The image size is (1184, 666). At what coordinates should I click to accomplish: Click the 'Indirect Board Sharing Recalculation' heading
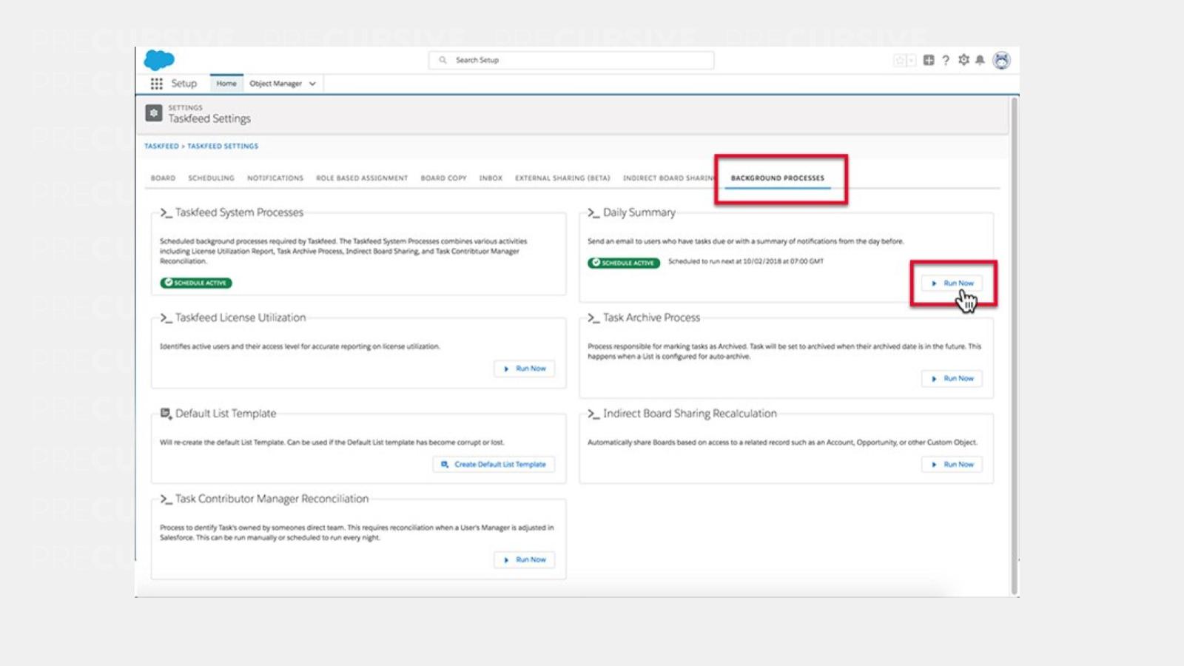(690, 414)
